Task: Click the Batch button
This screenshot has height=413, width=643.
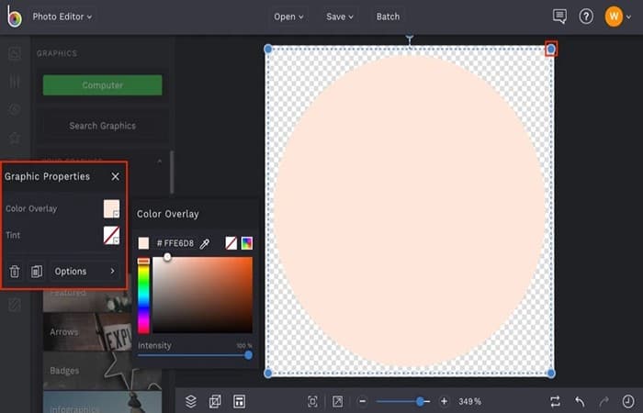Action: click(388, 17)
